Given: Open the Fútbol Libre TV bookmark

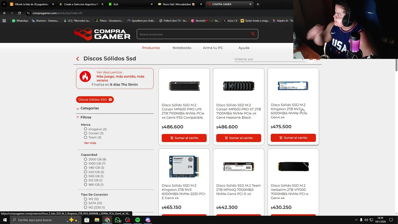Looking at the screenshot, I should [x=173, y=21].
